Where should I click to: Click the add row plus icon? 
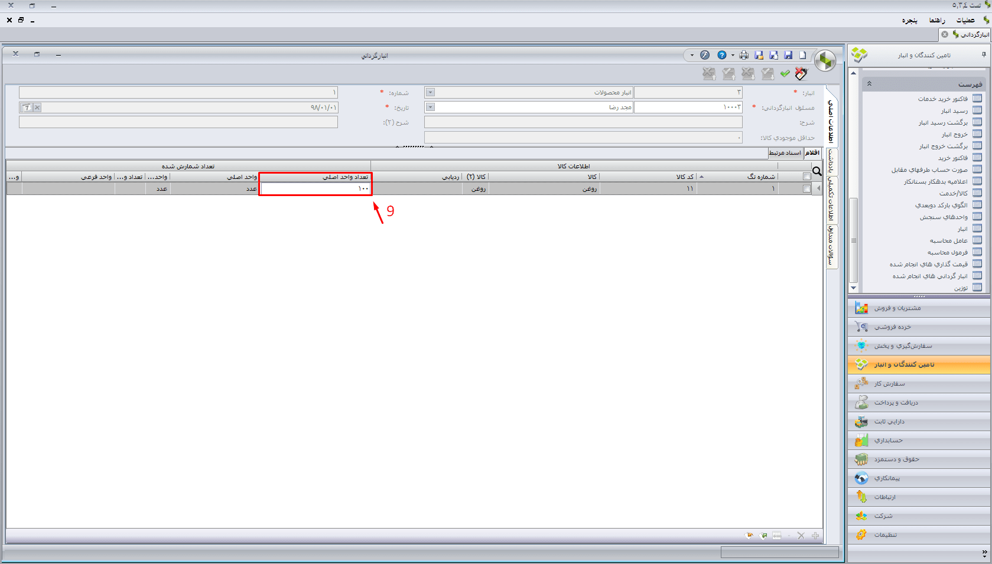coord(815,536)
